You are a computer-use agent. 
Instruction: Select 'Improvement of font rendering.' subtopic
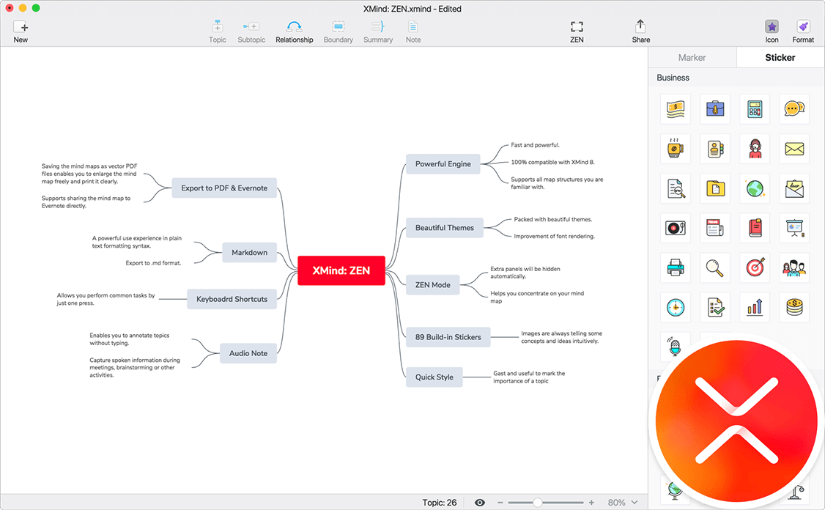pos(555,237)
